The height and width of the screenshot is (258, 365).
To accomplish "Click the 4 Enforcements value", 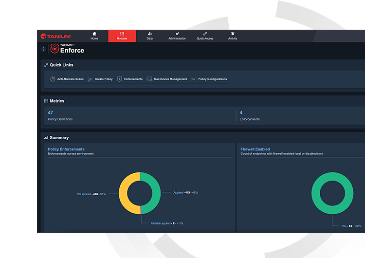I will click(241, 113).
